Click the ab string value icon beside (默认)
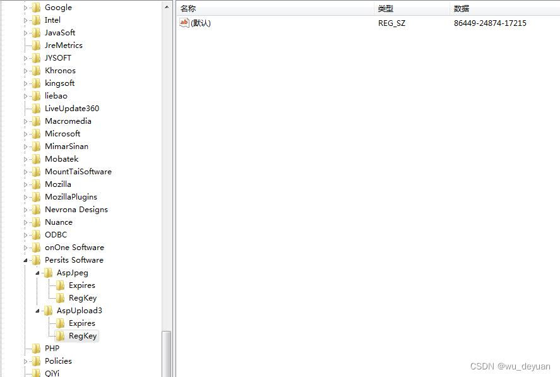 [x=184, y=23]
